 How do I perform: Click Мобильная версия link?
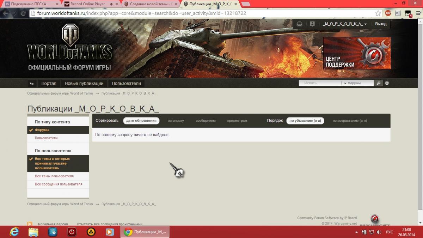[53, 224]
